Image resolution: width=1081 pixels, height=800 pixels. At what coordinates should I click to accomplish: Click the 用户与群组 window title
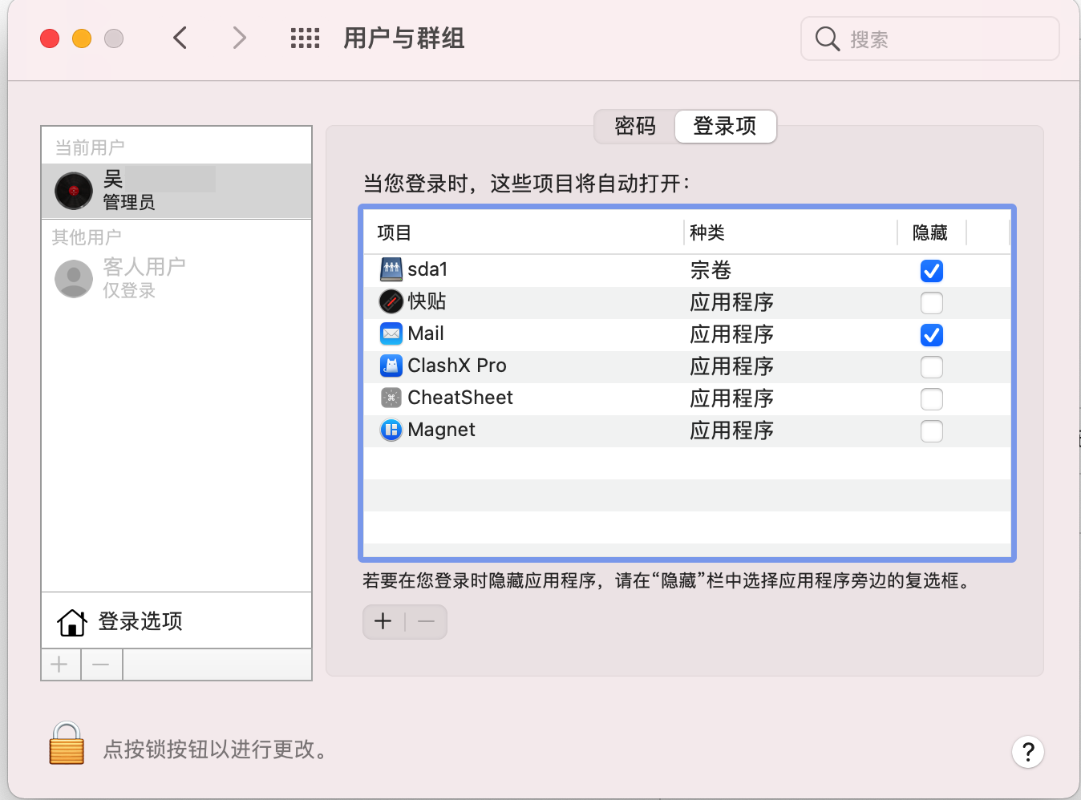(x=404, y=38)
